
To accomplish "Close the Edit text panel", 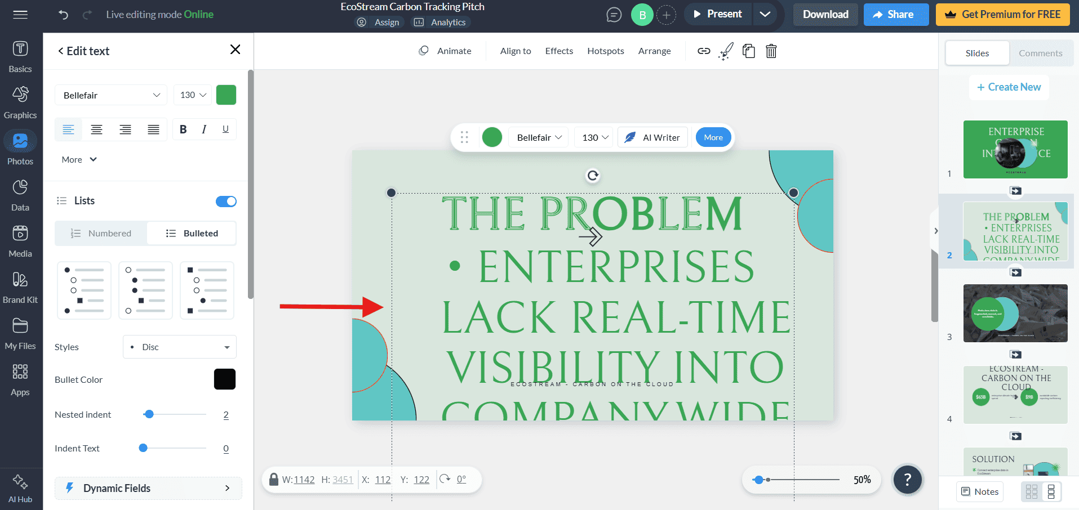I will tap(236, 50).
